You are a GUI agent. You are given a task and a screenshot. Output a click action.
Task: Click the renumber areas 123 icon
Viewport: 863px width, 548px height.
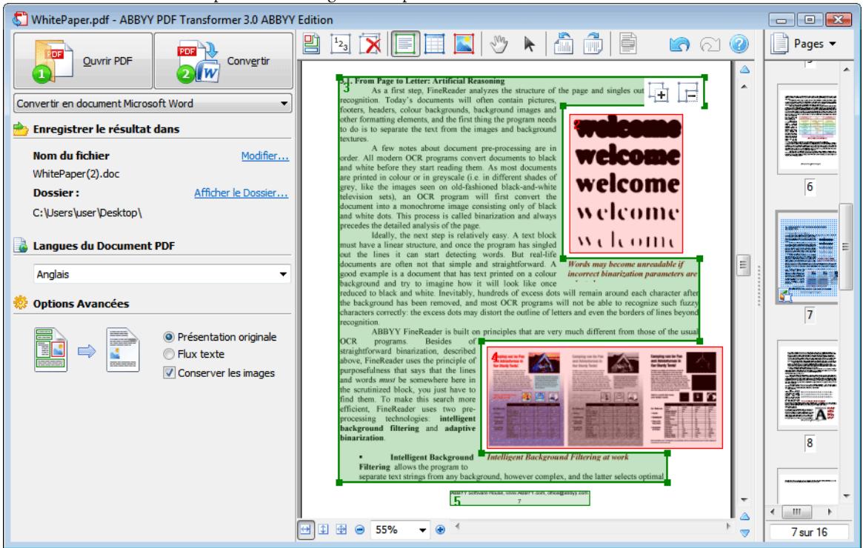pos(341,44)
